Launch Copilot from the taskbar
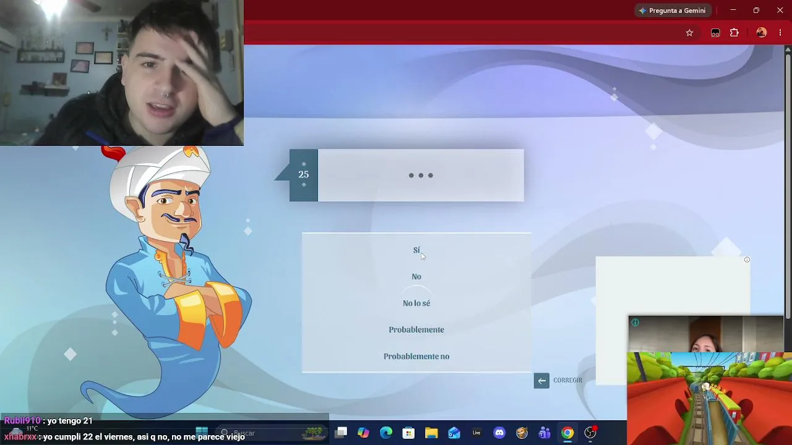Screen dimensions: 792x445 pos(363,433)
